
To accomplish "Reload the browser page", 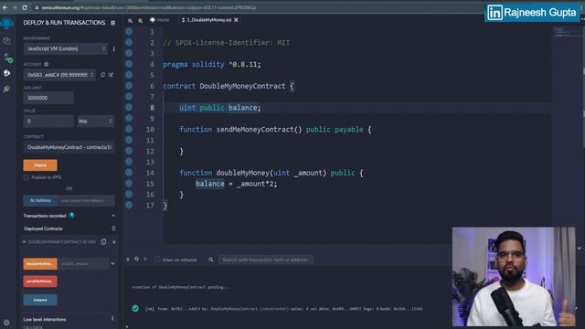I will point(25,7).
